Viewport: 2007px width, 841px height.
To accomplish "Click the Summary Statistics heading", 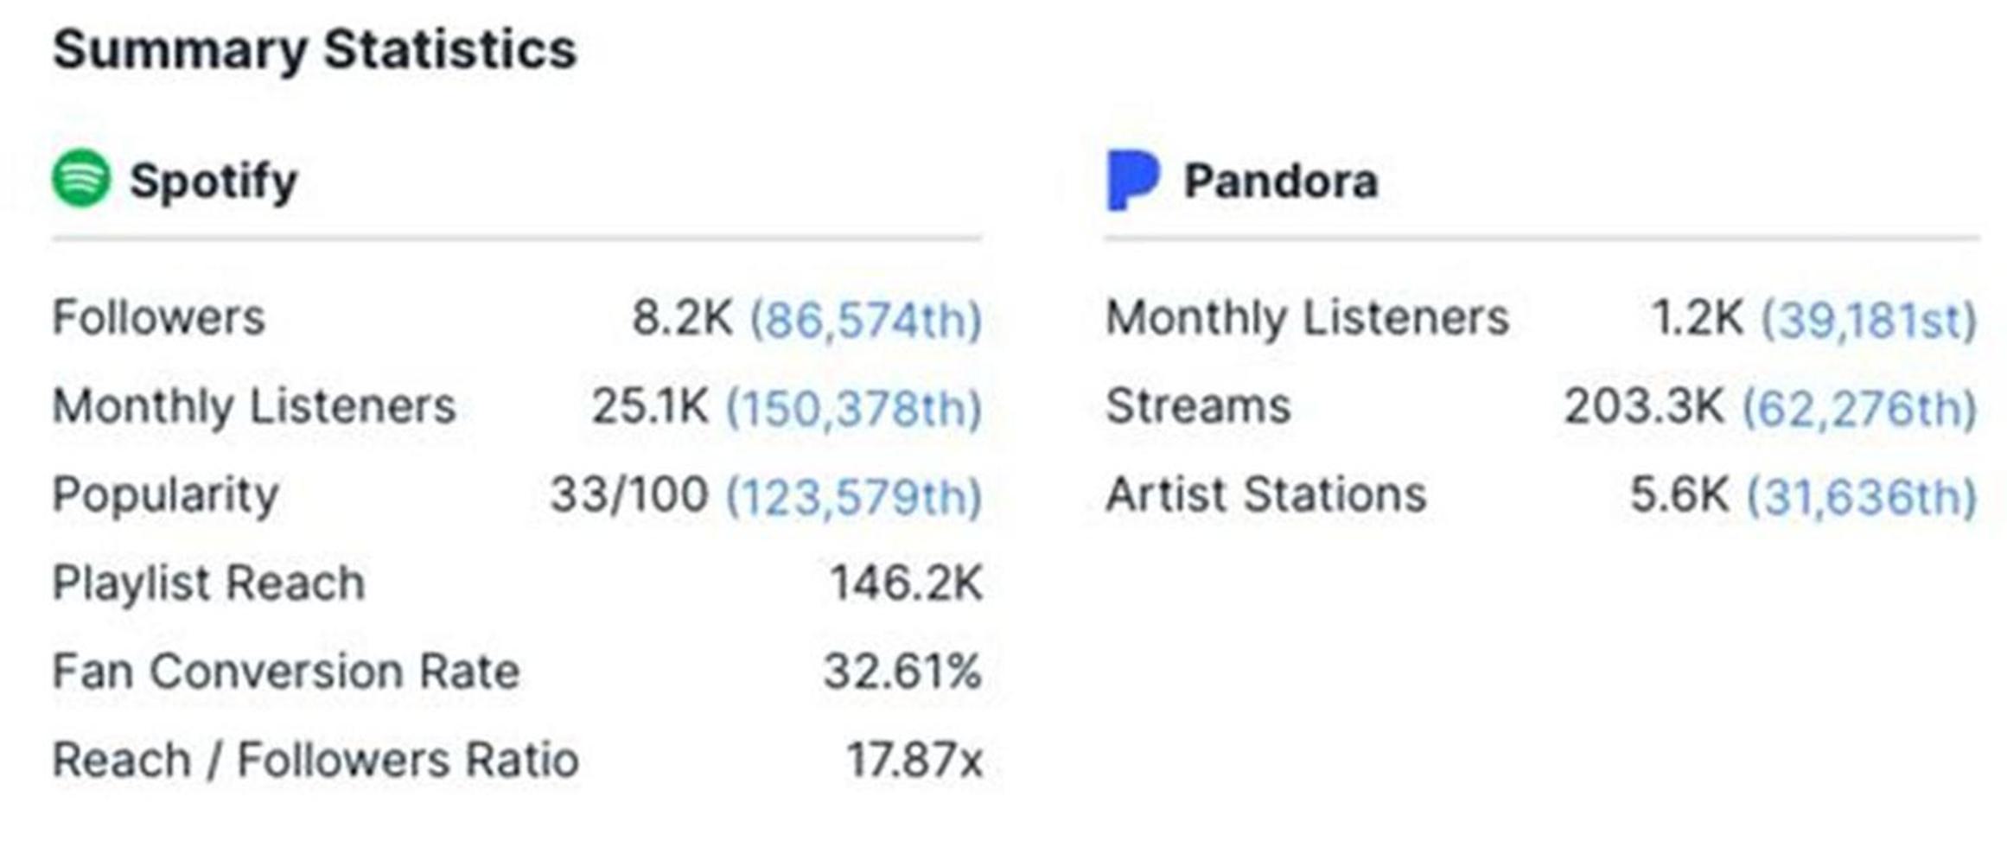I will click(x=315, y=48).
